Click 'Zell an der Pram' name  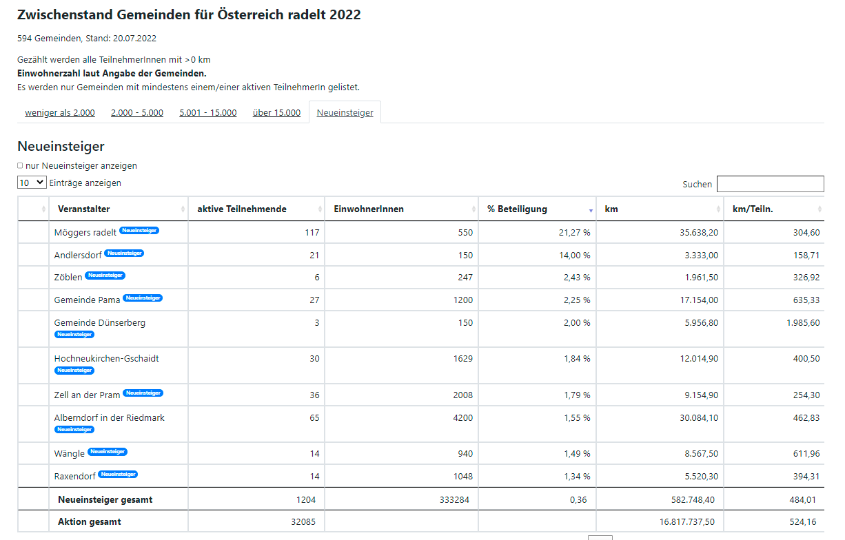coord(88,395)
